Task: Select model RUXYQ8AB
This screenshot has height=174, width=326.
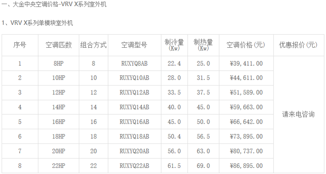Action: [134, 63]
